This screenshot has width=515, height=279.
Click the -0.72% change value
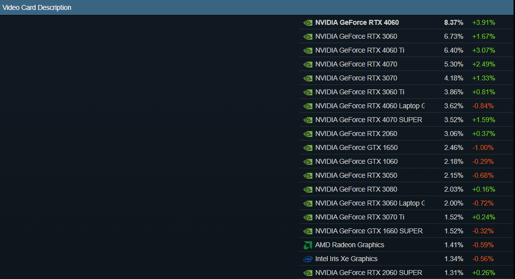[483, 203]
